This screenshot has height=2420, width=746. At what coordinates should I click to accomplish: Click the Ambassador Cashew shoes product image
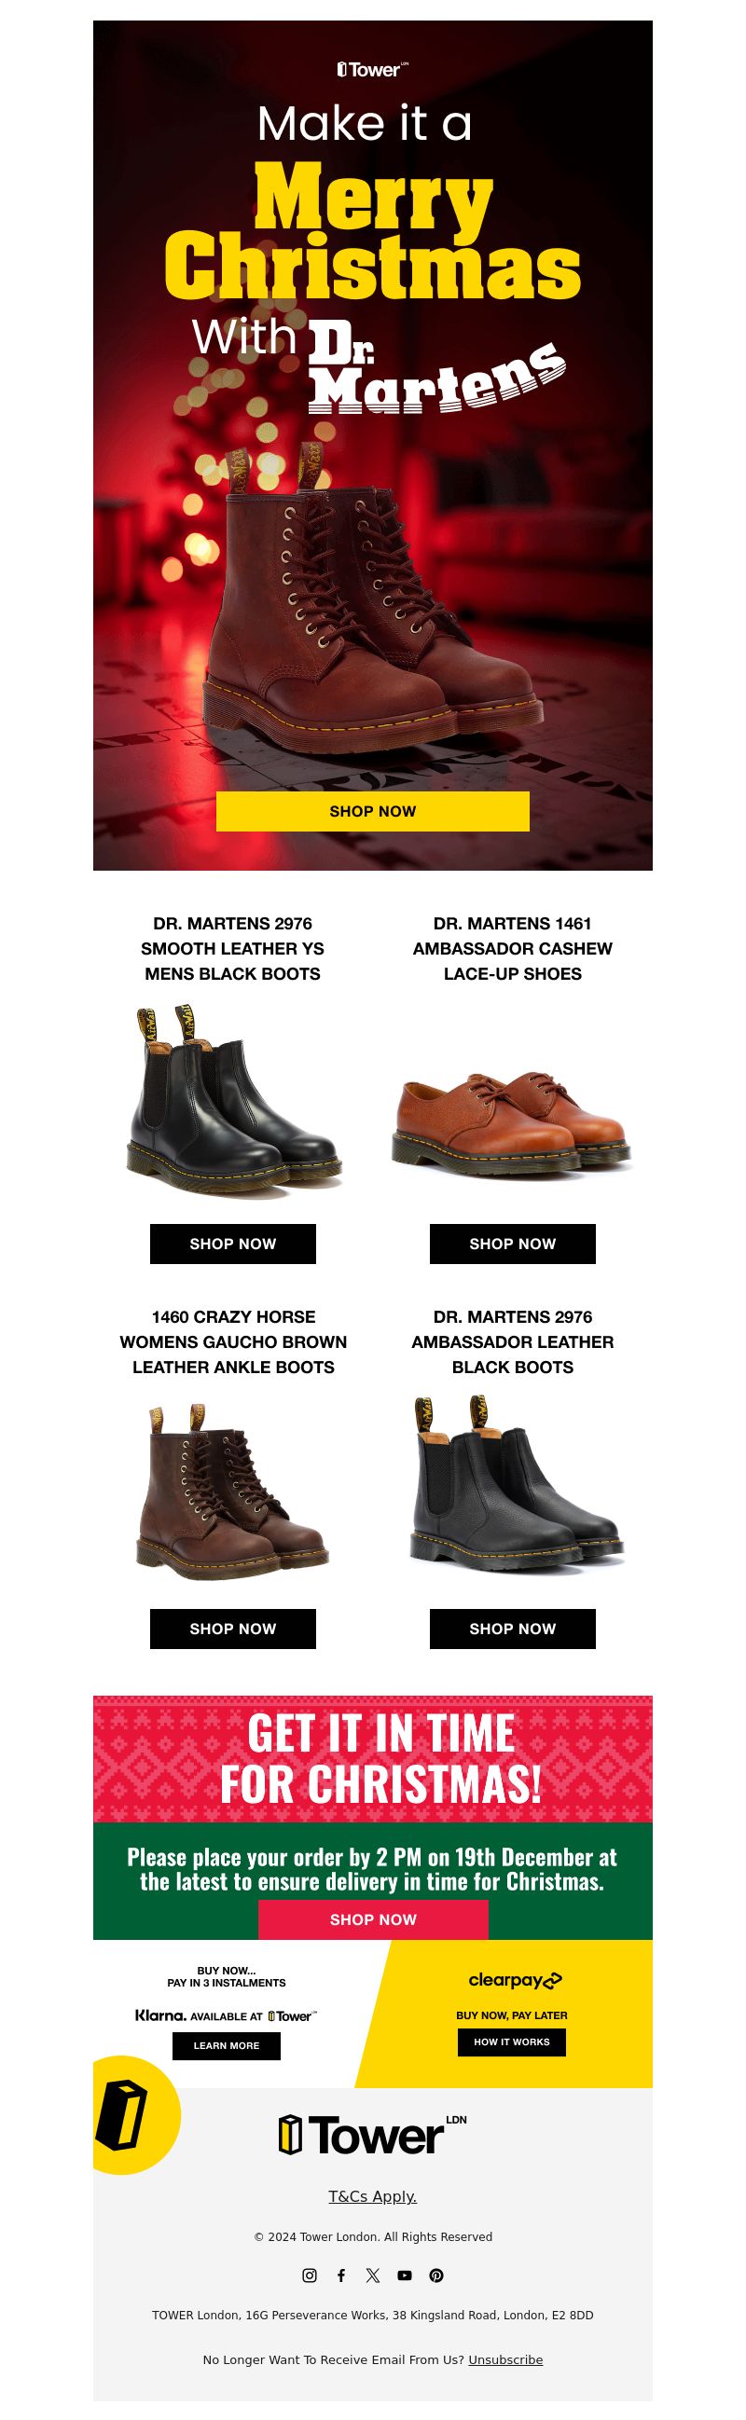click(512, 1123)
